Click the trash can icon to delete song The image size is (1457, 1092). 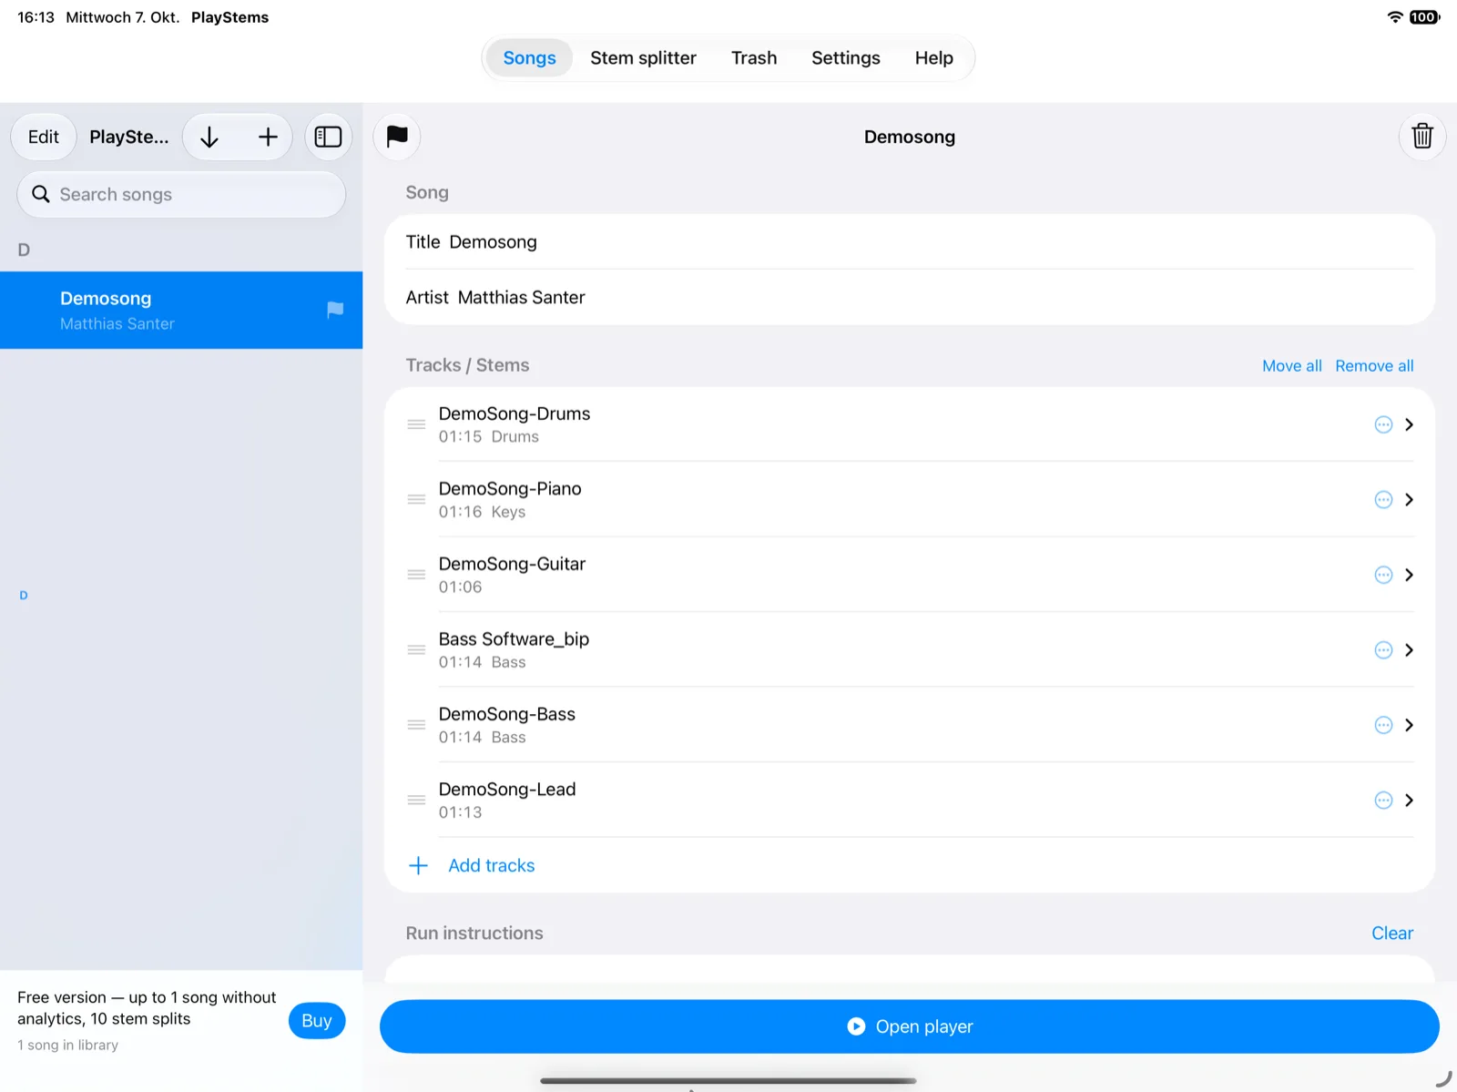pyautogui.click(x=1422, y=137)
